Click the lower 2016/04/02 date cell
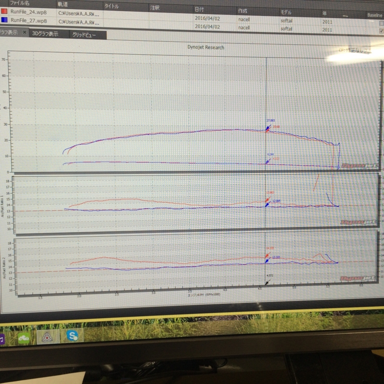 207,26
